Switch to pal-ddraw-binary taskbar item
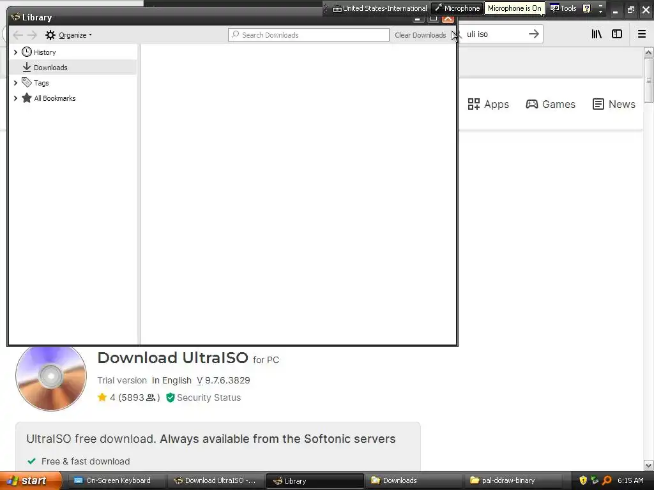The height and width of the screenshot is (490, 654). [x=512, y=480]
